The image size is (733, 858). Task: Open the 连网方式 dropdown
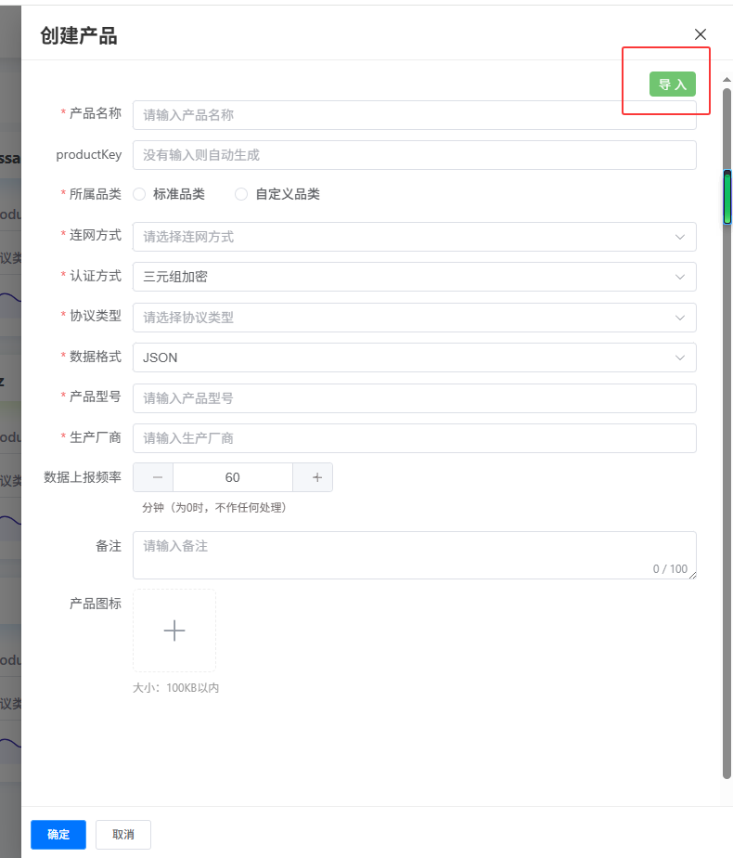tap(414, 237)
